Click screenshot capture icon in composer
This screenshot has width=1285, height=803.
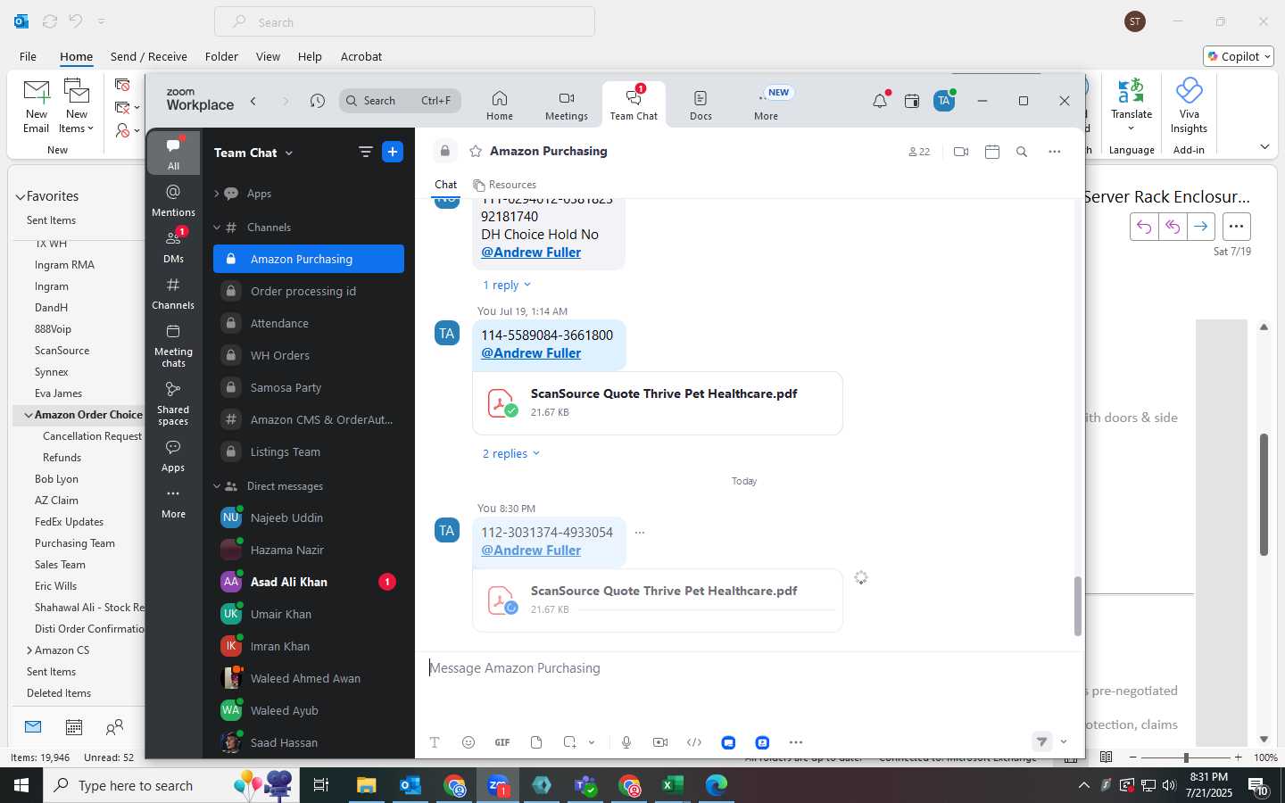pos(570,742)
